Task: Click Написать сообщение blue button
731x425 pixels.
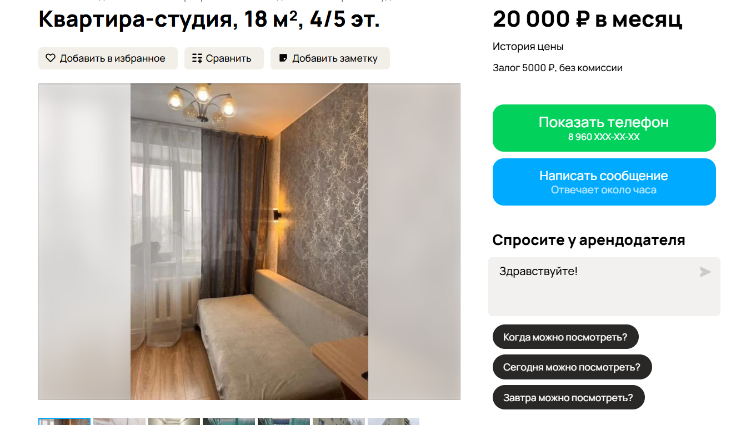Action: [x=604, y=182]
